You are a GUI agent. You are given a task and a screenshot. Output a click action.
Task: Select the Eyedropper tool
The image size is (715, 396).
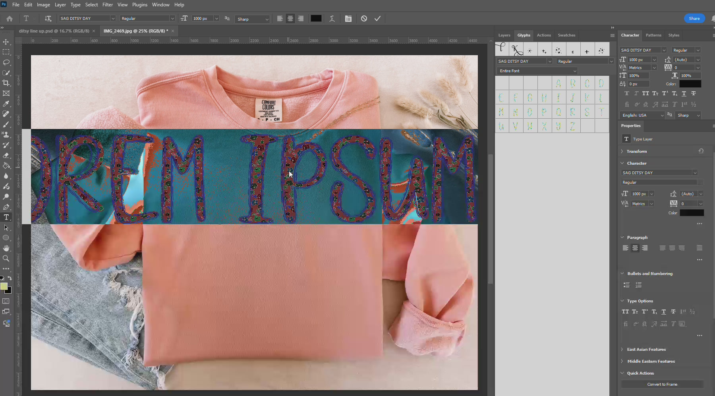click(x=6, y=104)
